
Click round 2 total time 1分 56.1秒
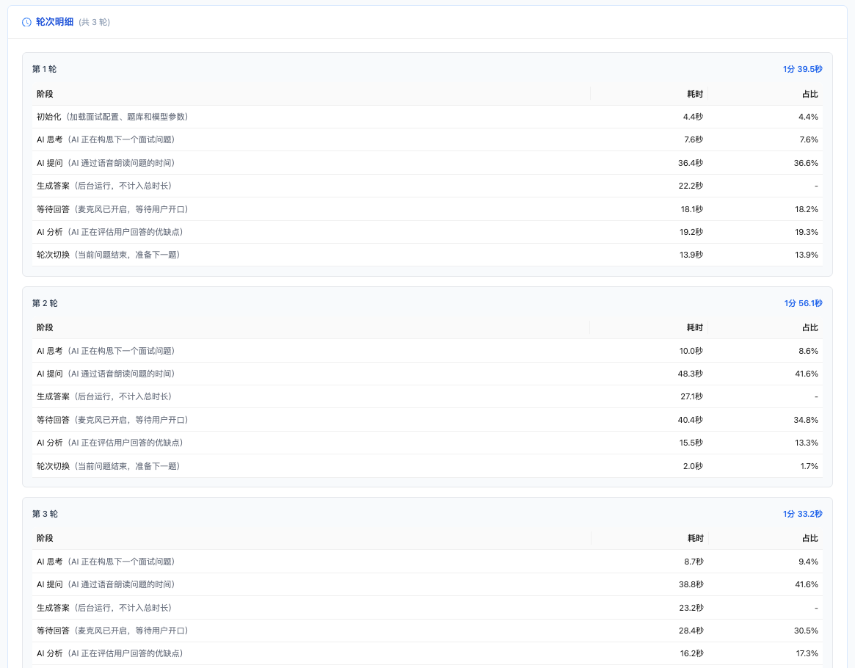(x=802, y=303)
